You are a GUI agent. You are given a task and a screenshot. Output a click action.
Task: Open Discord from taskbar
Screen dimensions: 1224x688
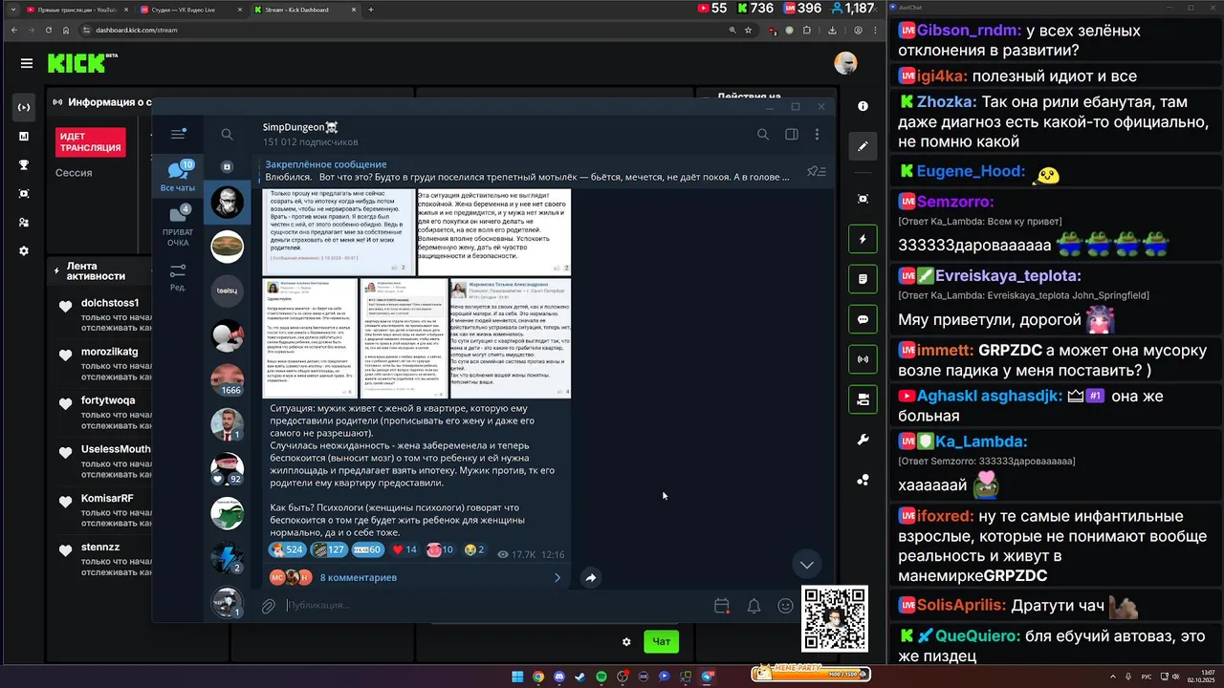[x=559, y=677]
